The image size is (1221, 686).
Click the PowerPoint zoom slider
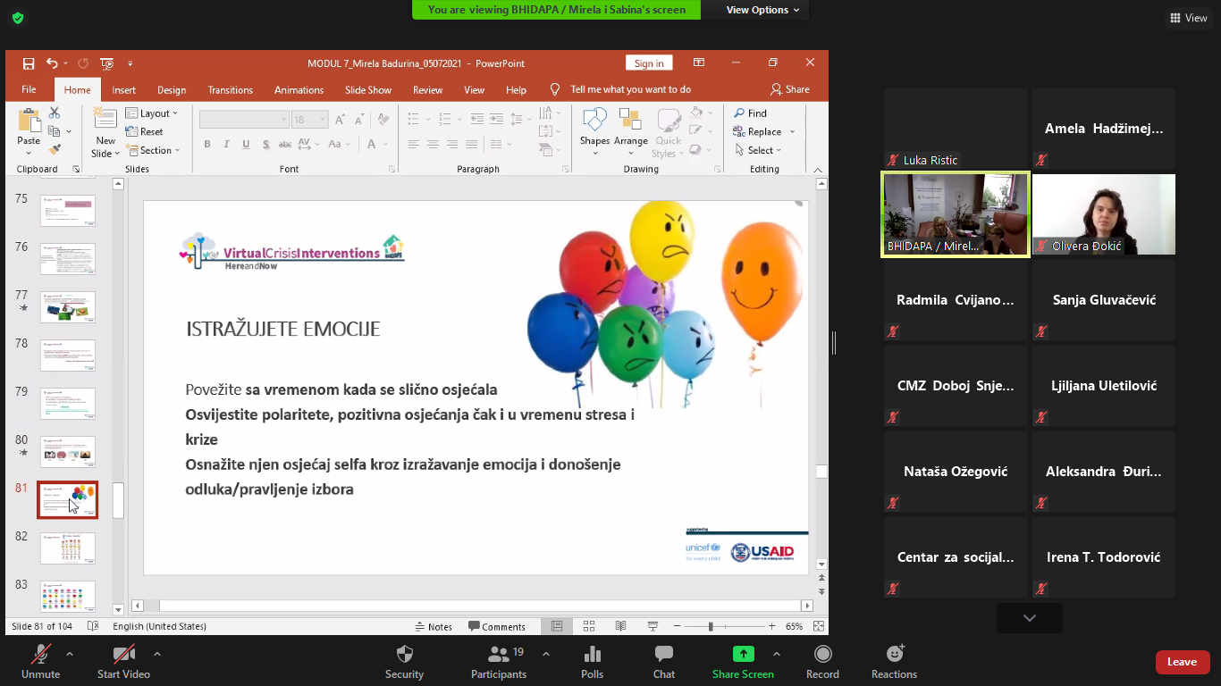point(711,626)
